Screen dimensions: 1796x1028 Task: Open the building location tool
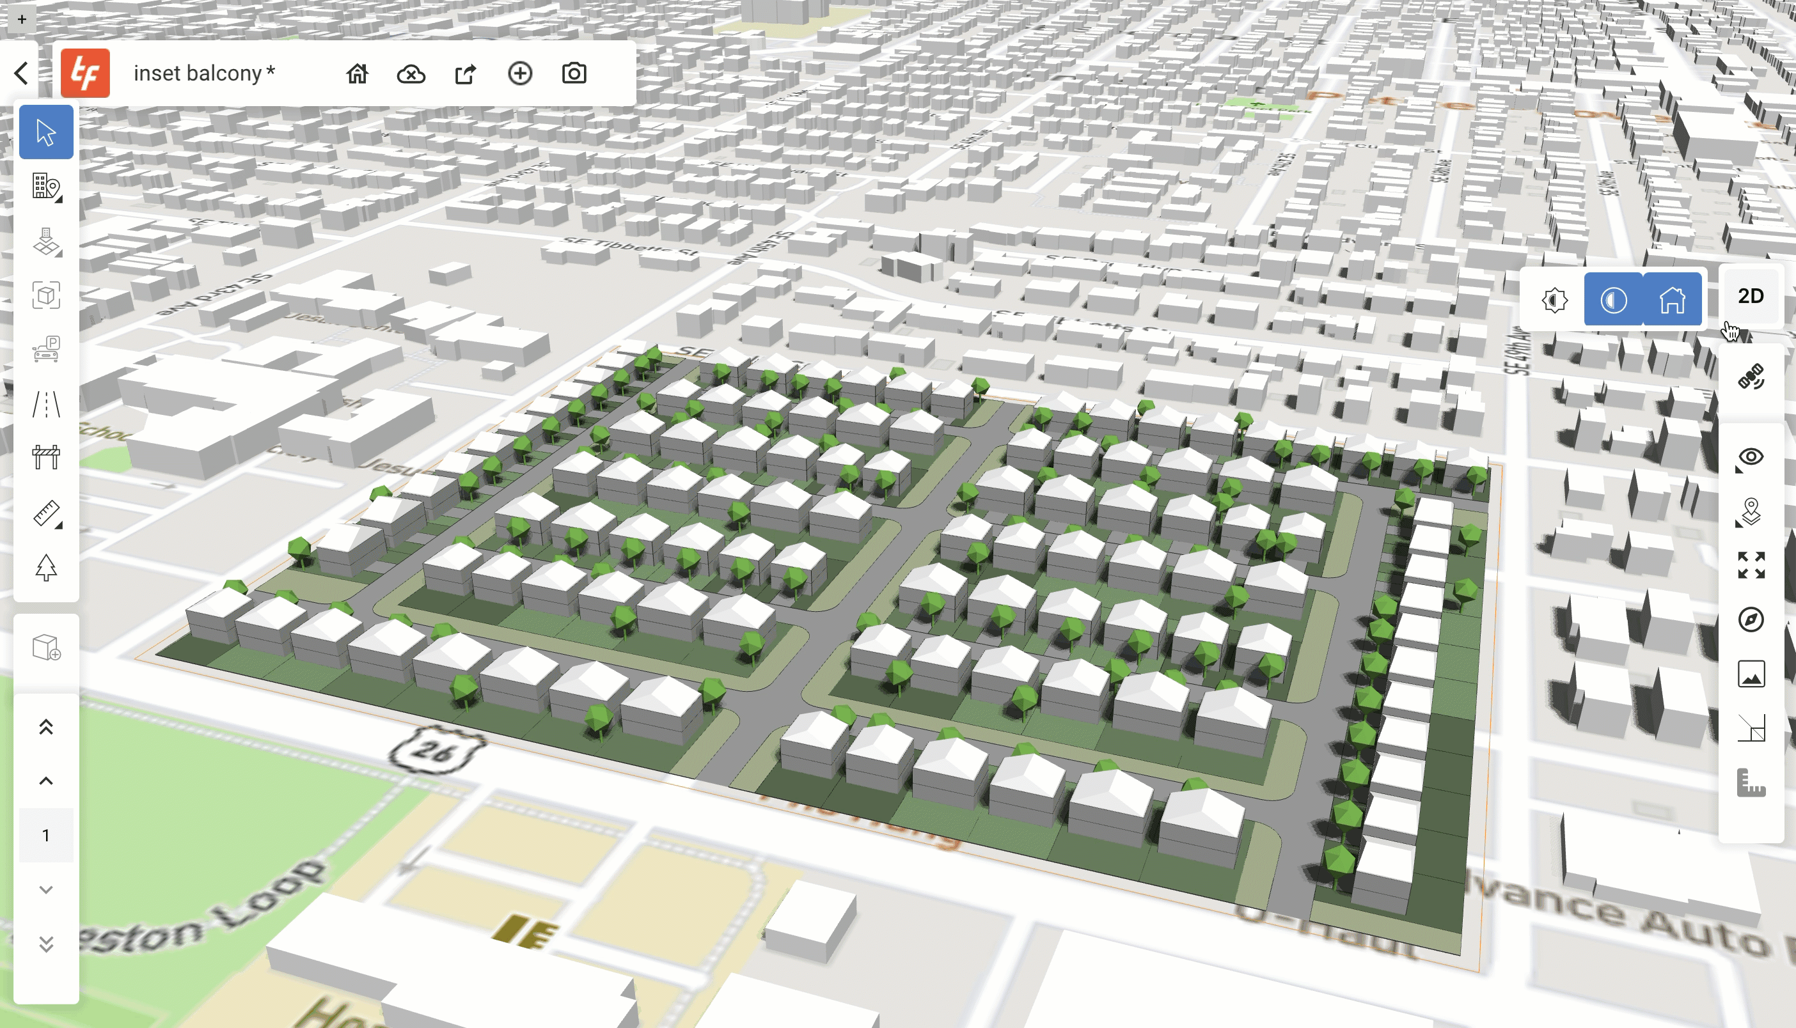pos(46,187)
